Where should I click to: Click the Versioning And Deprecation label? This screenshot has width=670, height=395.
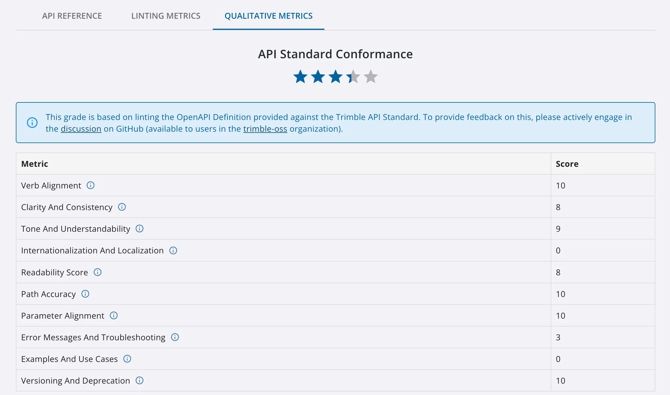76,381
